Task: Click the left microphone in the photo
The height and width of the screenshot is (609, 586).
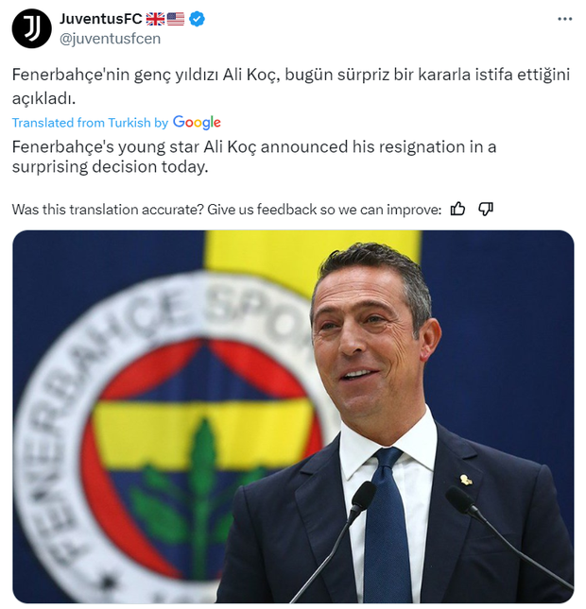Action: (335, 540)
